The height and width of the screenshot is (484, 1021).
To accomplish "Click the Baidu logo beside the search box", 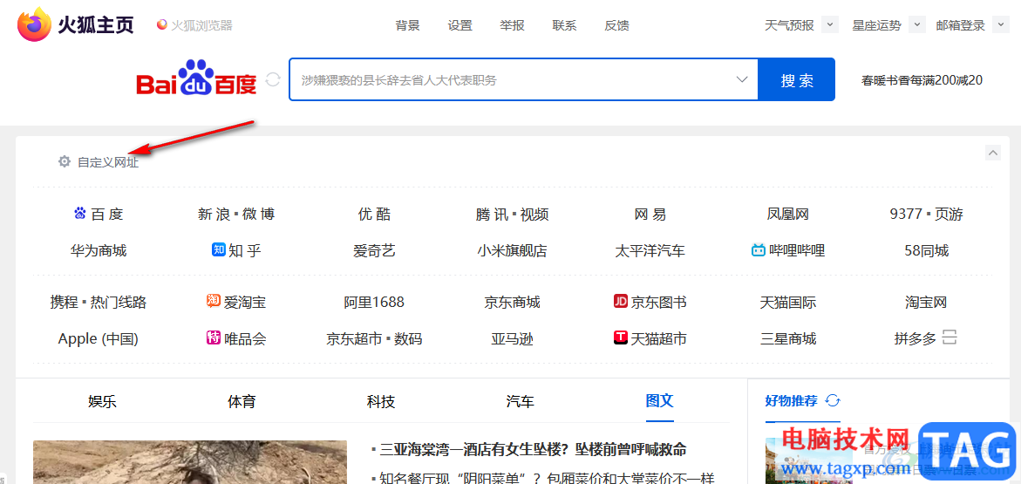I will pyautogui.click(x=196, y=78).
